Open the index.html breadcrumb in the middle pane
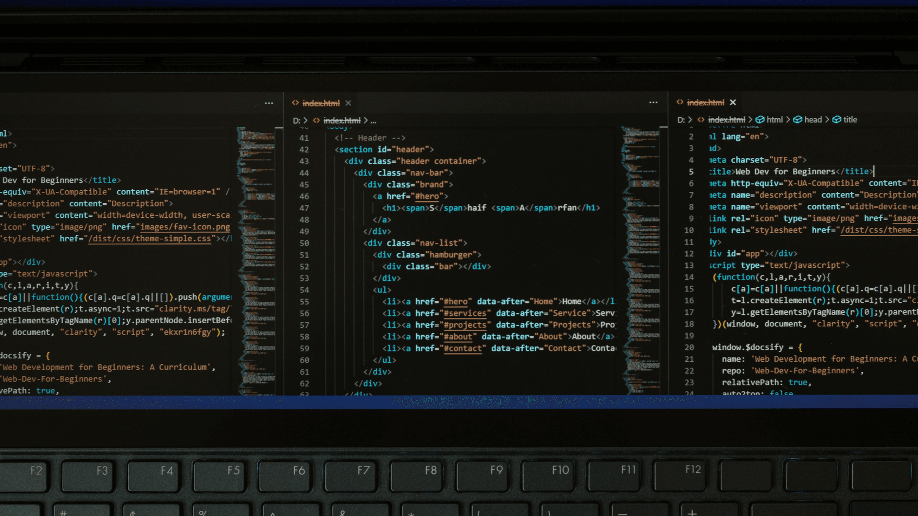 (x=342, y=120)
